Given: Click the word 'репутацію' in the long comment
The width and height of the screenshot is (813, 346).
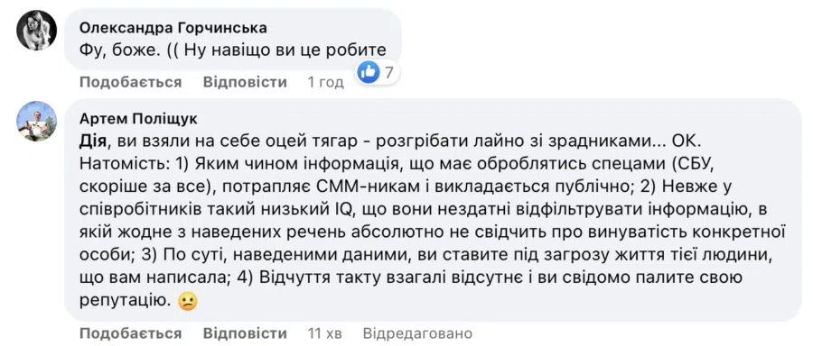Looking at the screenshot, I should [x=126, y=301].
